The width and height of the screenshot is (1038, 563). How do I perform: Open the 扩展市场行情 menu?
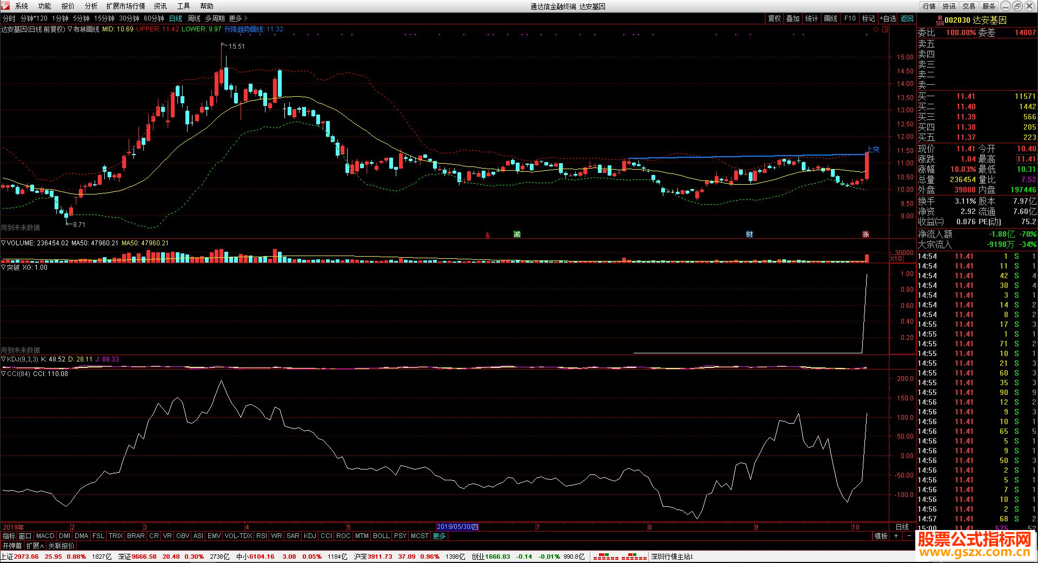coord(125,6)
